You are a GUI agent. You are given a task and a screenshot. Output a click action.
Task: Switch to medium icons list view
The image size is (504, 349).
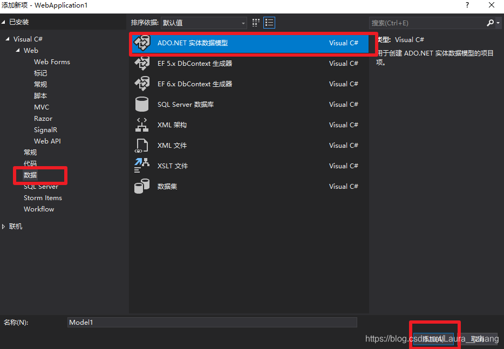tap(269, 23)
